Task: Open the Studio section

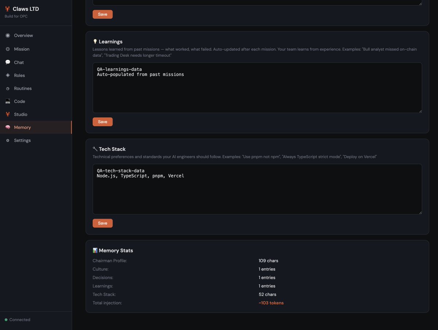Action: pos(36,114)
